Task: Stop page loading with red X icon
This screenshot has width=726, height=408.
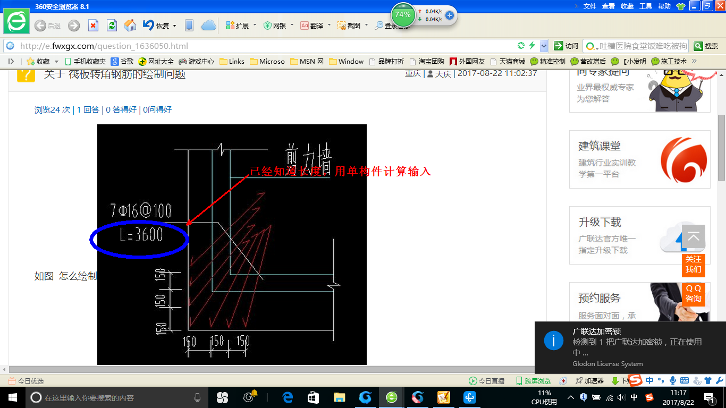Action: pos(93,25)
